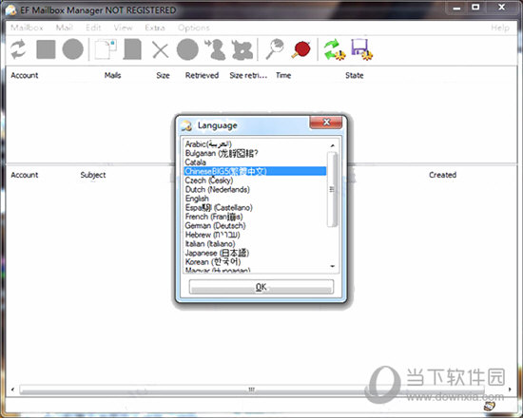Click the refresh arrows toolbar icon

click(18, 49)
